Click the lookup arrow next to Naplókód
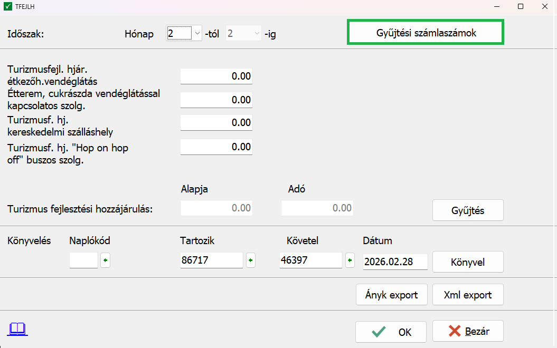 105,260
